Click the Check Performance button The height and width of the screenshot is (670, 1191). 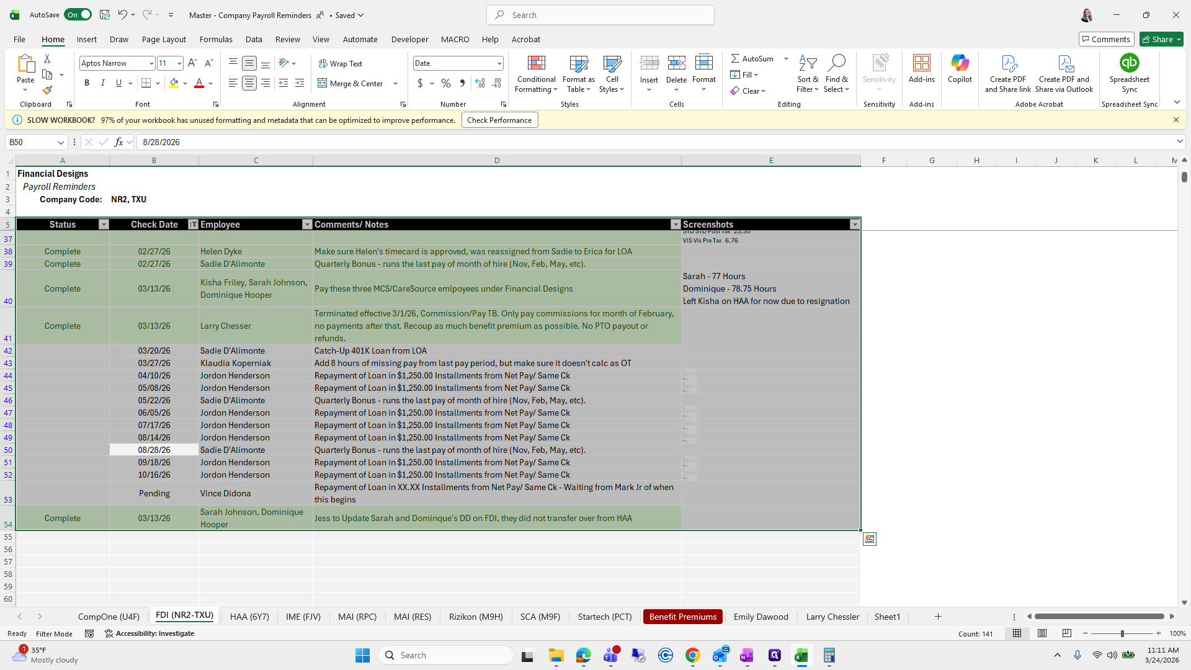tap(499, 120)
